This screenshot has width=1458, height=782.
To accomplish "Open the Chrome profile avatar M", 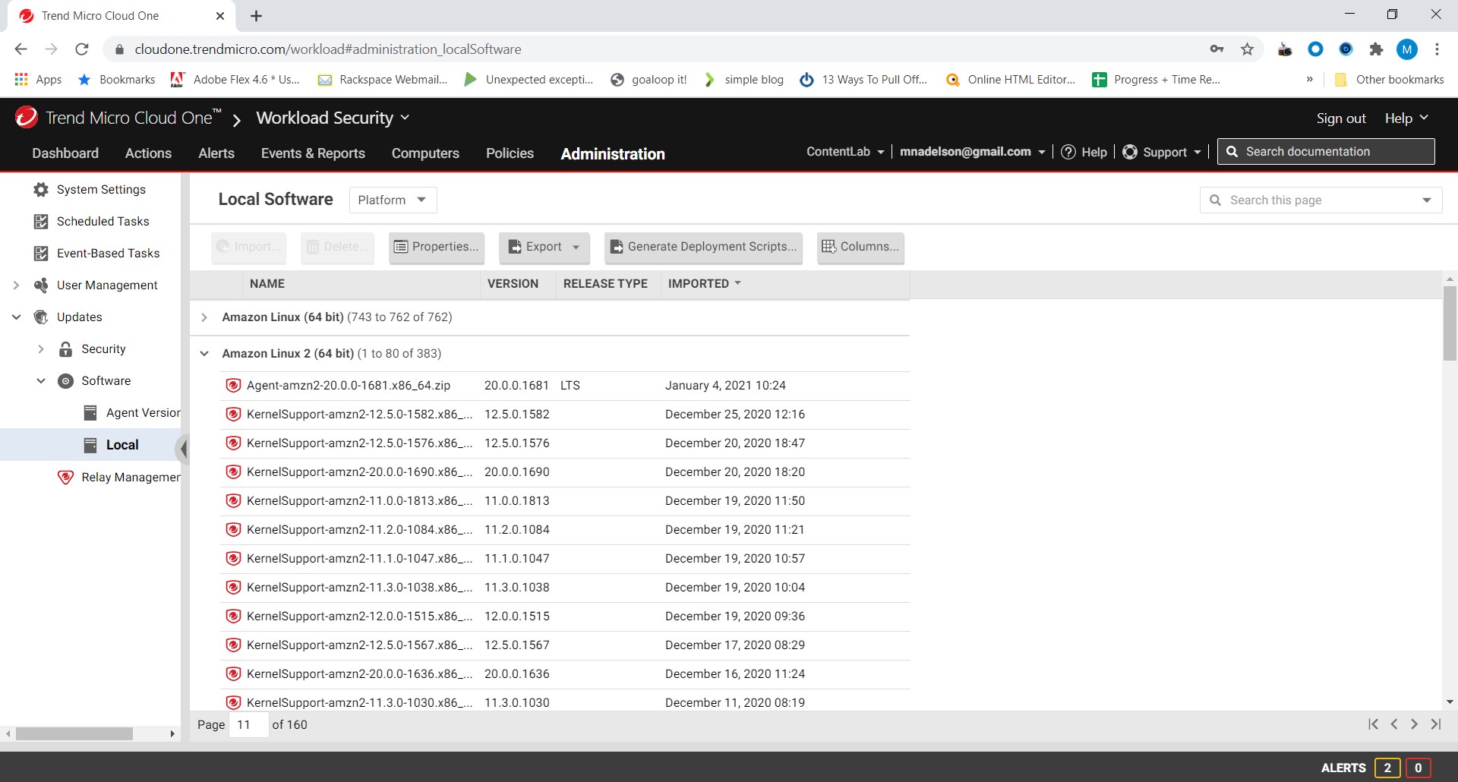I will coord(1407,49).
